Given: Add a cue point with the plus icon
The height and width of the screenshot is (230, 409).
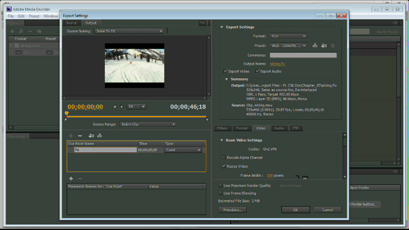Looking at the screenshot, I should (x=71, y=135).
